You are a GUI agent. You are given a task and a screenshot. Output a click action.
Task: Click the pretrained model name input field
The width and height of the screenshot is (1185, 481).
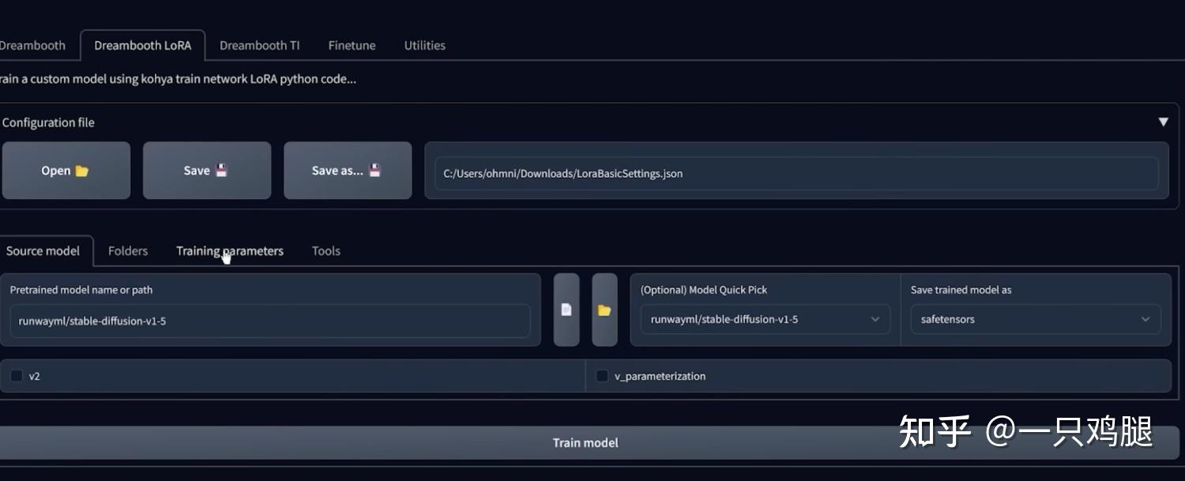click(270, 321)
